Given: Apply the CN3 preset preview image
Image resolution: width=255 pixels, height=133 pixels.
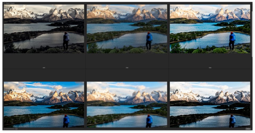Looking at the screenshot, I should click(210, 29).
